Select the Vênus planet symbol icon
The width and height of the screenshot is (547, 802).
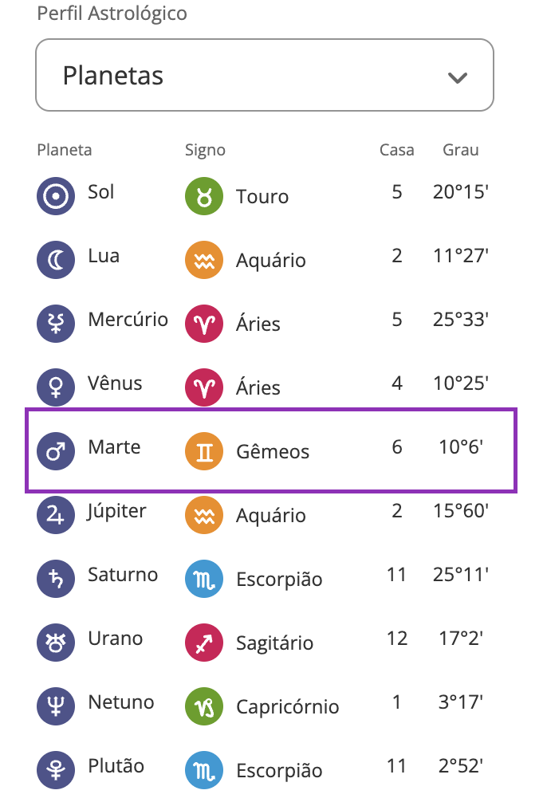(55, 387)
